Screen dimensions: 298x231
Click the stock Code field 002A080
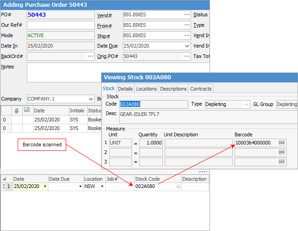[x=154, y=104]
